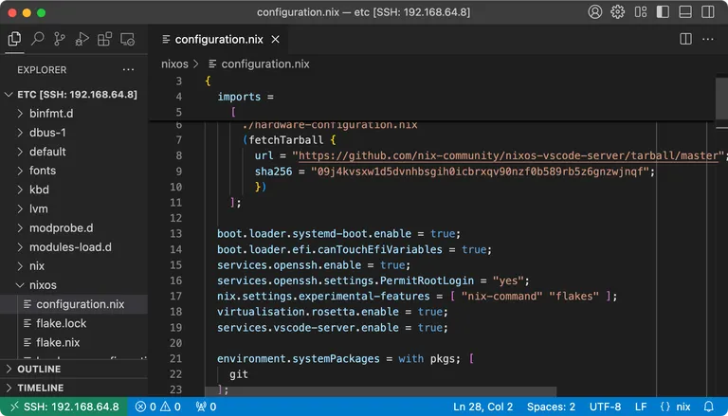The width and height of the screenshot is (728, 416).
Task: Expand the dbus-1 folder
Action: coord(74,133)
